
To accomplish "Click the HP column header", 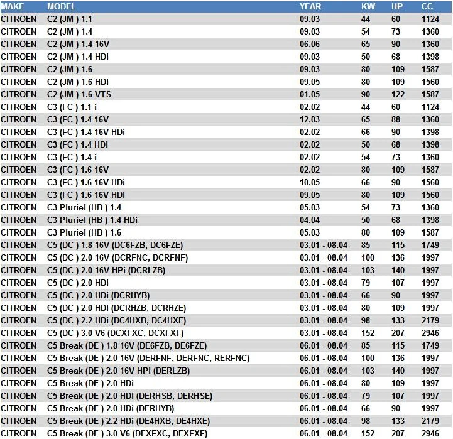I will point(397,6).
